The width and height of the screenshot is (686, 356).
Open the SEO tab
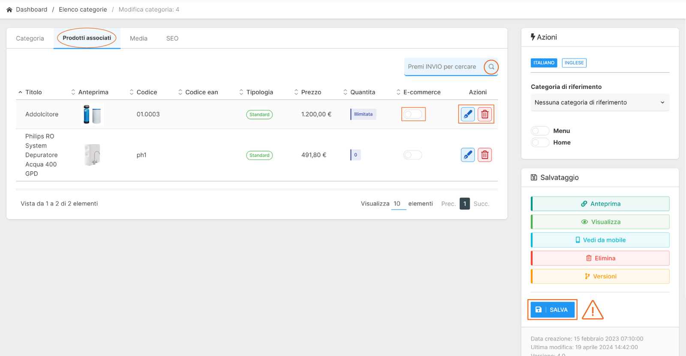click(172, 39)
